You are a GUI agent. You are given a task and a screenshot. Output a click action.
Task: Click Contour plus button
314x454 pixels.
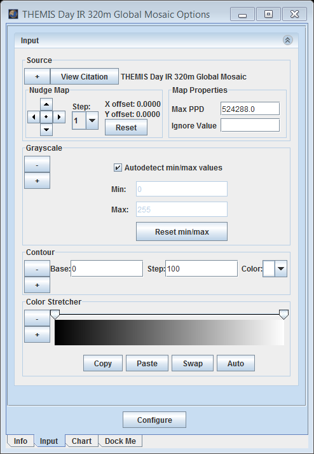(37, 285)
